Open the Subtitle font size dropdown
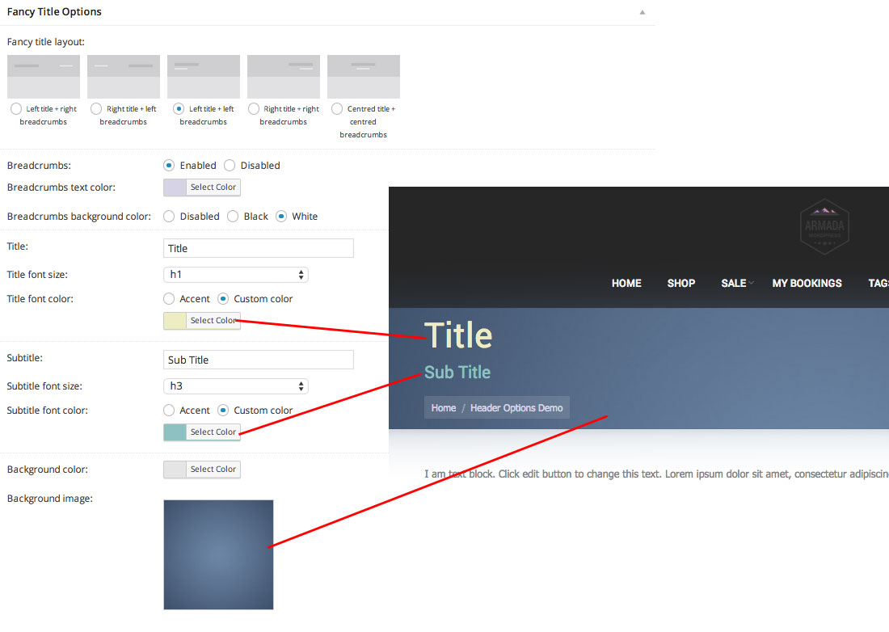 235,386
